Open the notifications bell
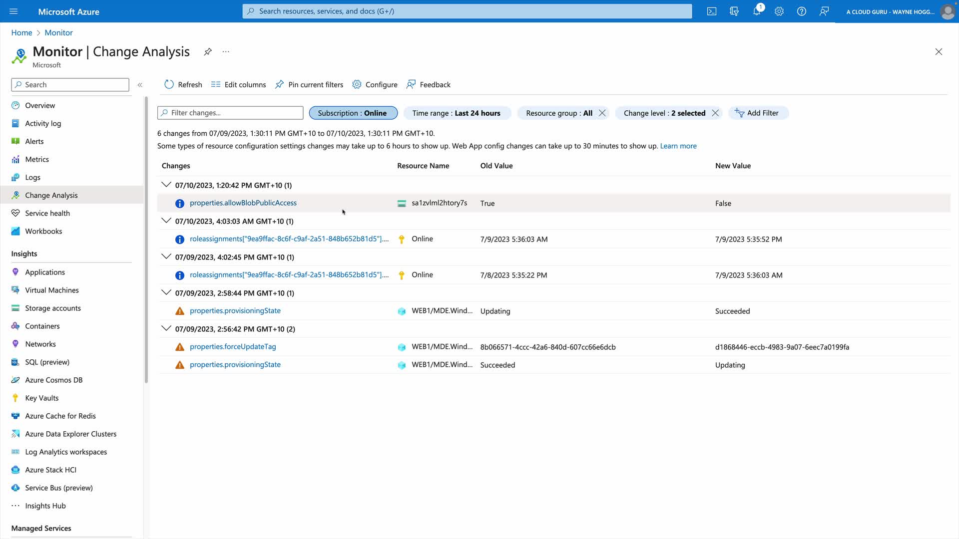959x539 pixels. point(757,11)
